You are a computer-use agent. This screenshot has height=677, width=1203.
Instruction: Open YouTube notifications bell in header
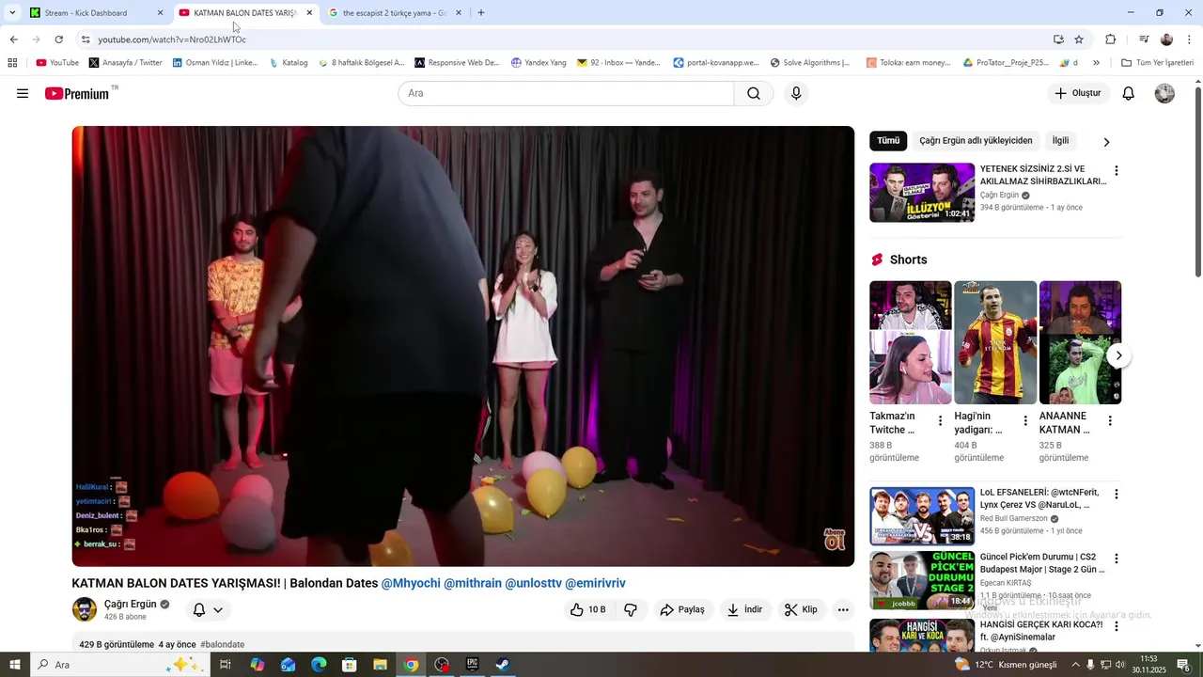click(x=1129, y=93)
